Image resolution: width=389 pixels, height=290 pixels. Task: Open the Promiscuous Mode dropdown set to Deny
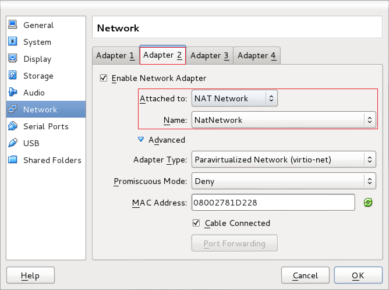coord(284,181)
